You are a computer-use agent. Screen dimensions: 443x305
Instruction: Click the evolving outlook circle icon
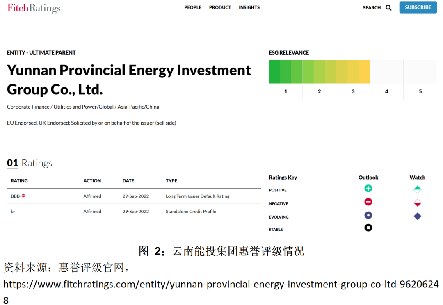click(368, 215)
